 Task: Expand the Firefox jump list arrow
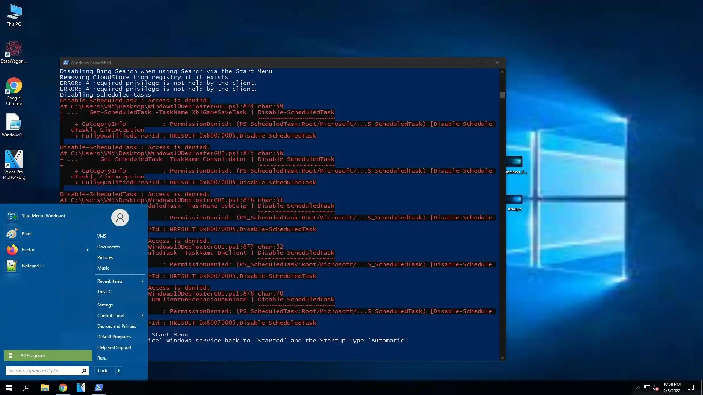point(87,250)
